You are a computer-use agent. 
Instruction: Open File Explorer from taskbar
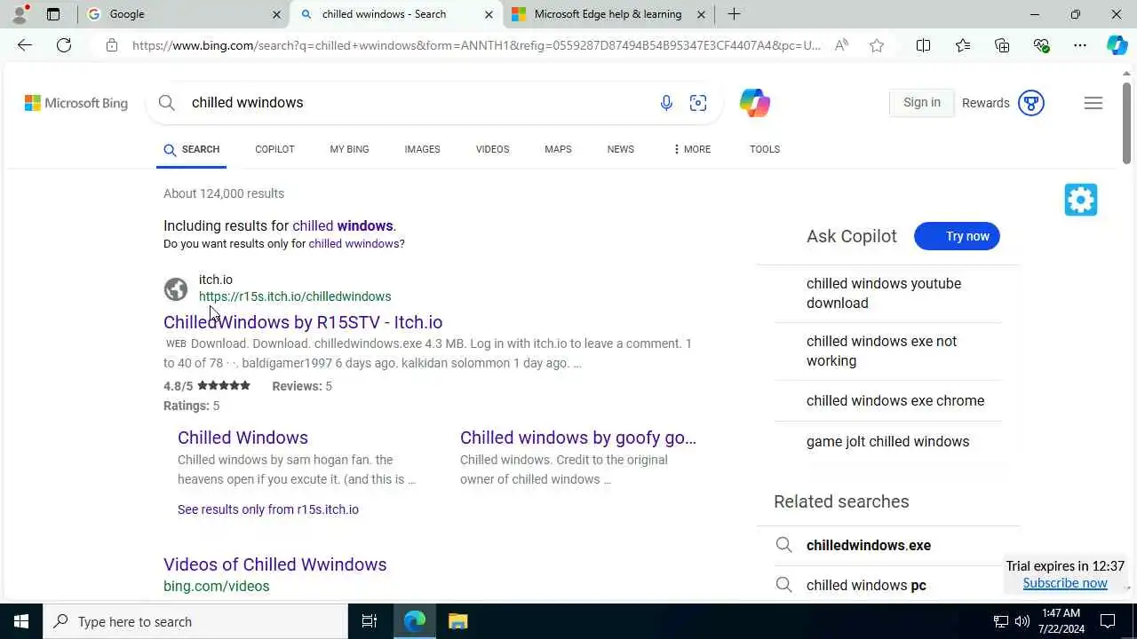(x=457, y=621)
